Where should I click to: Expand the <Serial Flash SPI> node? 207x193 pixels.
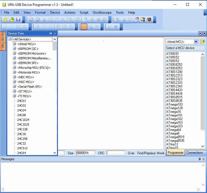click(x=14, y=86)
